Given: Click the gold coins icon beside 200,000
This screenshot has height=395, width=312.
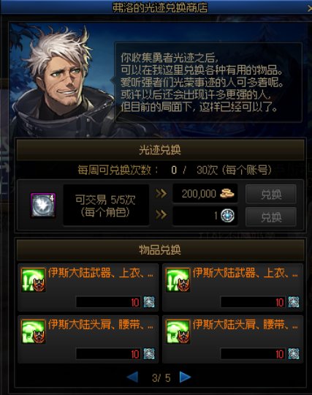Looking at the screenshot, I should pyautogui.click(x=227, y=193).
